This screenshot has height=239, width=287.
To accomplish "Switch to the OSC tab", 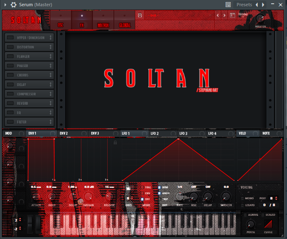I will point(60,20).
